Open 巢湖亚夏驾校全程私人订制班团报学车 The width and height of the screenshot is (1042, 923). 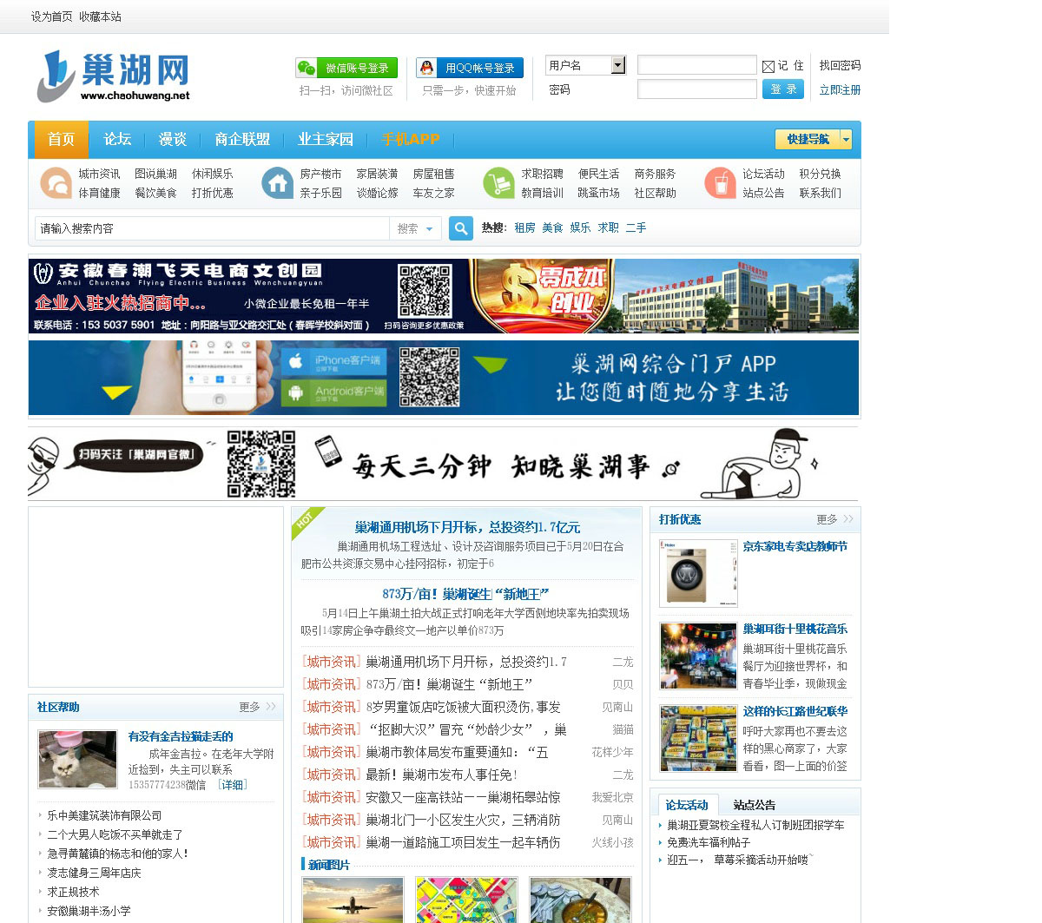point(755,825)
